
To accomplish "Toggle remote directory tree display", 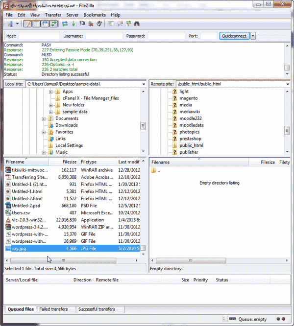I will tap(45, 23).
